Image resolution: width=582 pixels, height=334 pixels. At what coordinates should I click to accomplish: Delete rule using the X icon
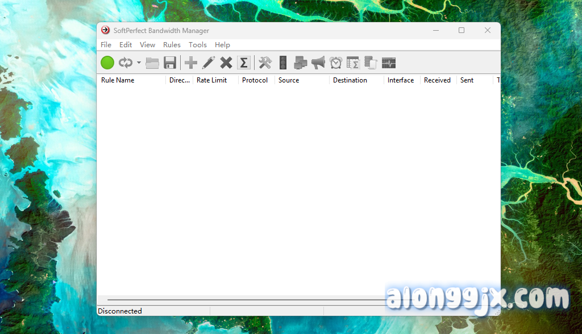226,63
